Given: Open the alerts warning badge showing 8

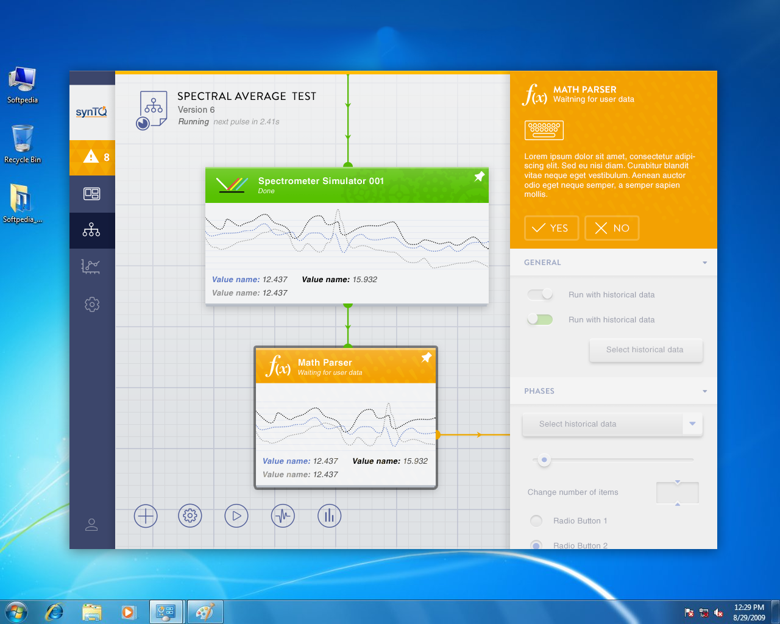Looking at the screenshot, I should pos(92,157).
